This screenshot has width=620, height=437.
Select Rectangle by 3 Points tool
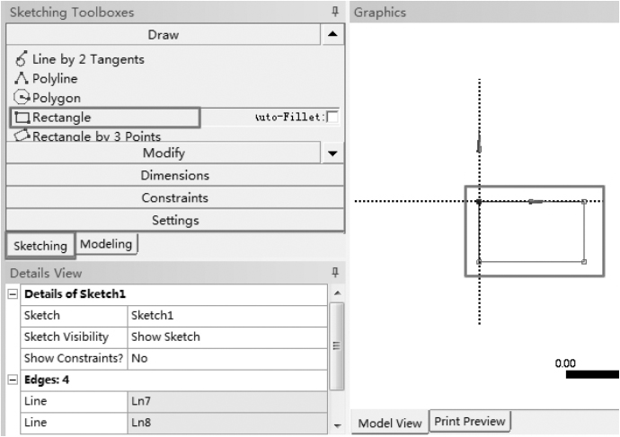coord(96,136)
